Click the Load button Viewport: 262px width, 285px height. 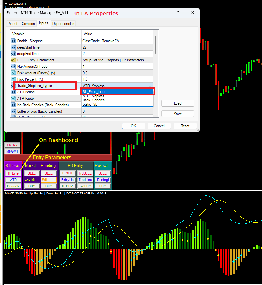click(178, 103)
